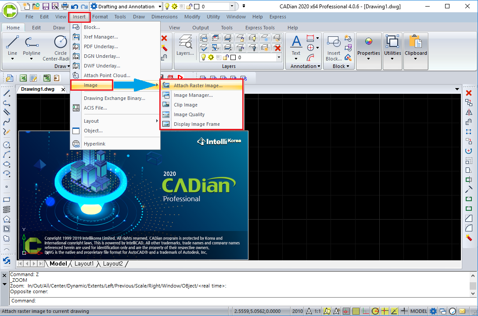The height and width of the screenshot is (316, 478).
Task: Click the linear dimension icon in Annotation
Action: point(310,38)
